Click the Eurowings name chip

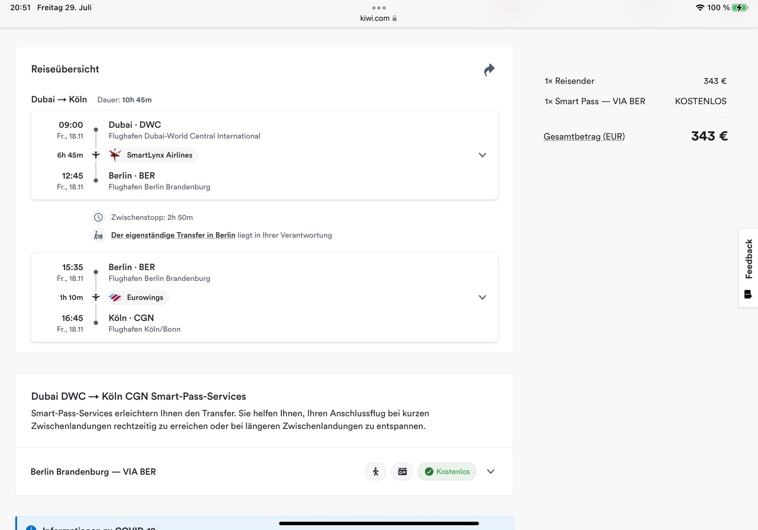click(x=145, y=298)
